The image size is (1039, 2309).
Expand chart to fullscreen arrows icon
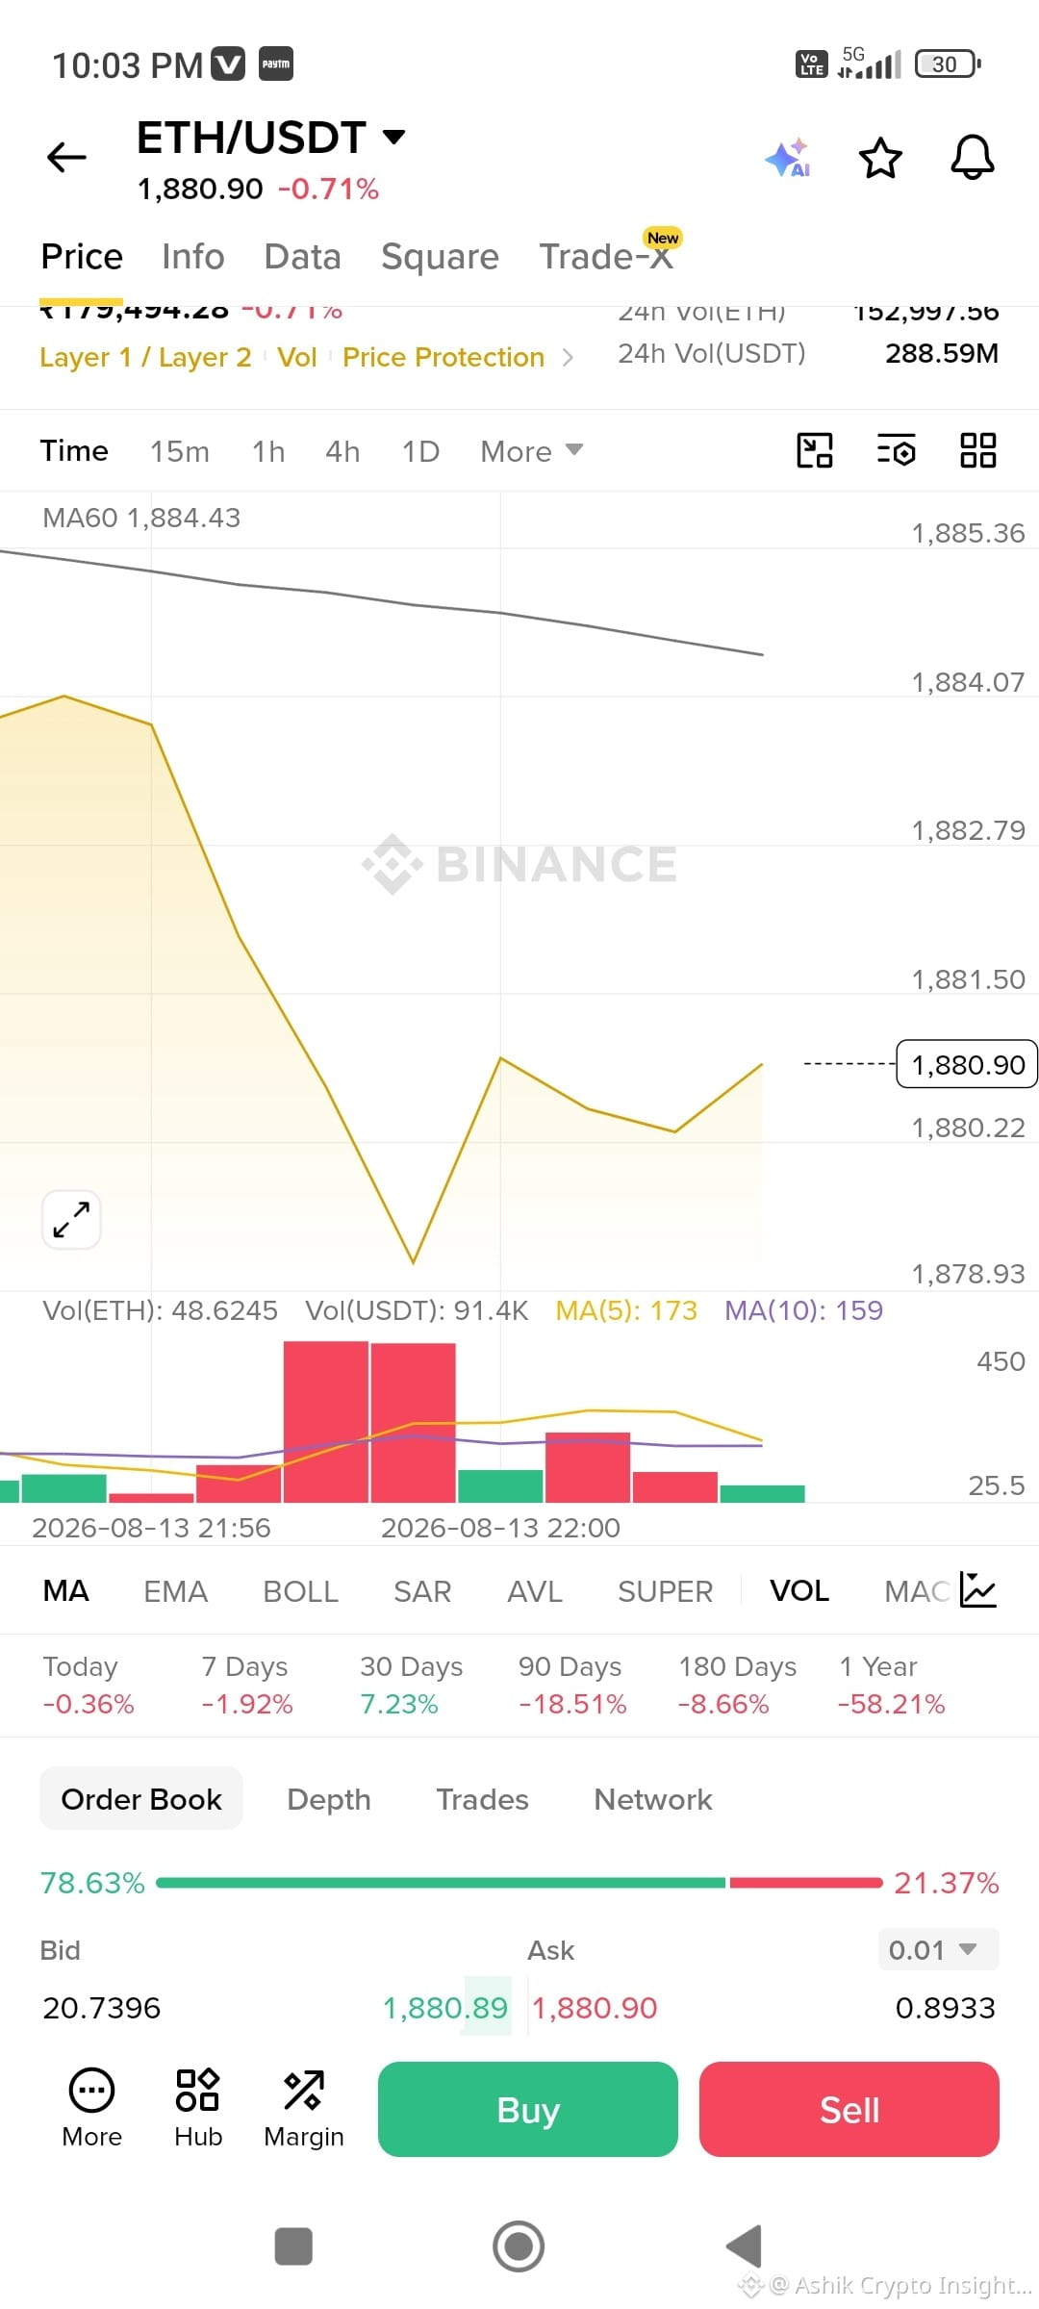71,1220
